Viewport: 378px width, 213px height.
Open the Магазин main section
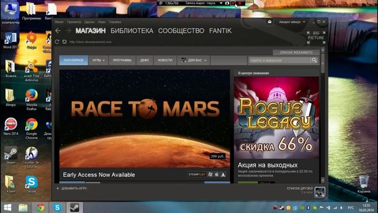(x=90, y=31)
